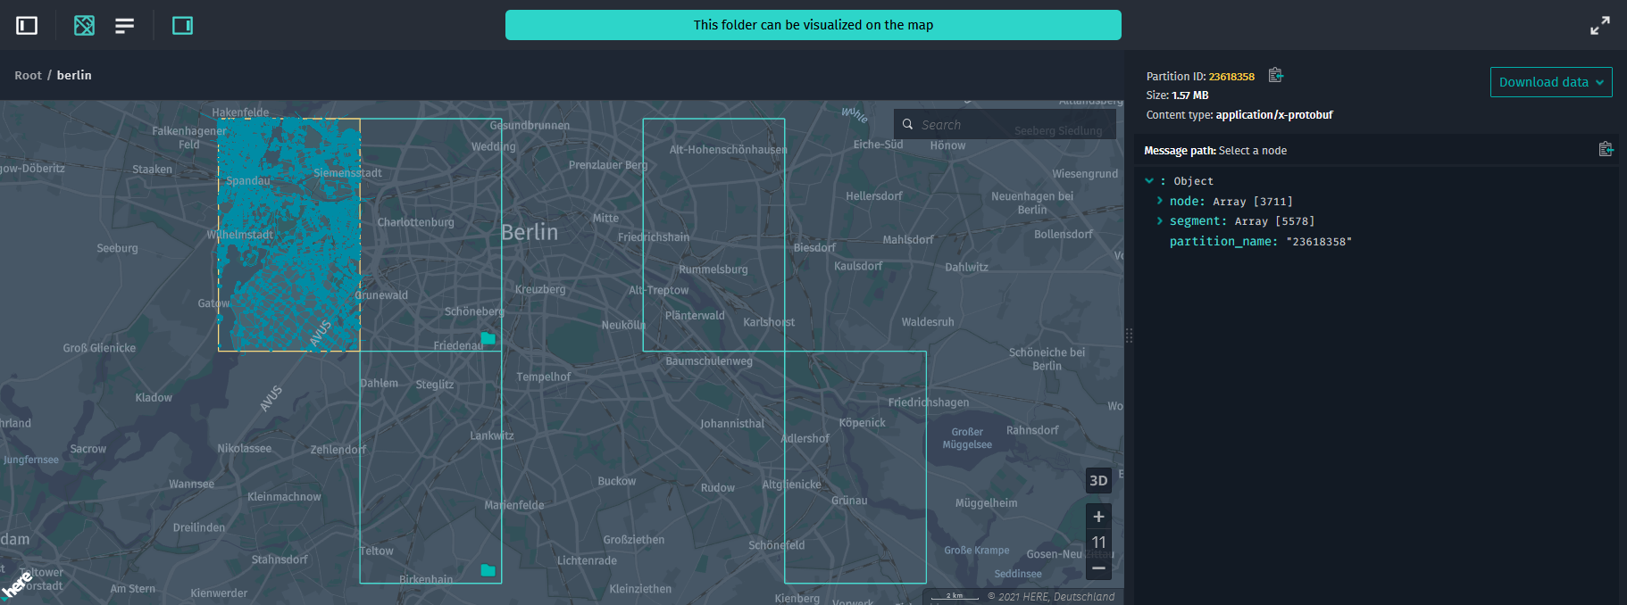Click the Müggelheim map label

986,503
